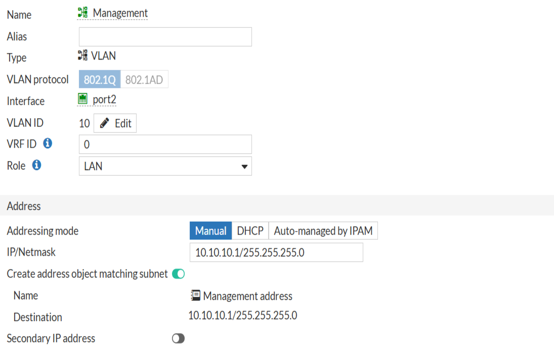Open the Role dropdown showing LAN
The height and width of the screenshot is (364, 554).
click(165, 166)
